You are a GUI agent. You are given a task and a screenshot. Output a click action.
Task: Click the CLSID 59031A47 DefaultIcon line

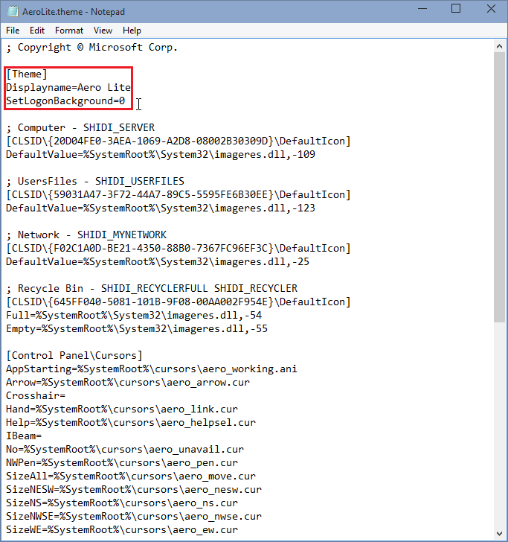pyautogui.click(x=179, y=194)
